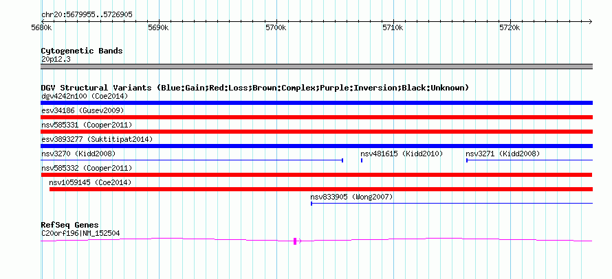
Task: Click the nsv3270 (Kidd2008) label
Action: (x=78, y=154)
